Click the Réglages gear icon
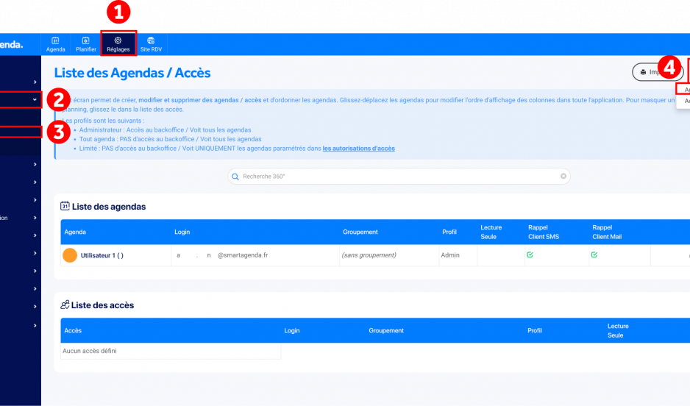Viewport: 690px width, 406px height. (118, 40)
